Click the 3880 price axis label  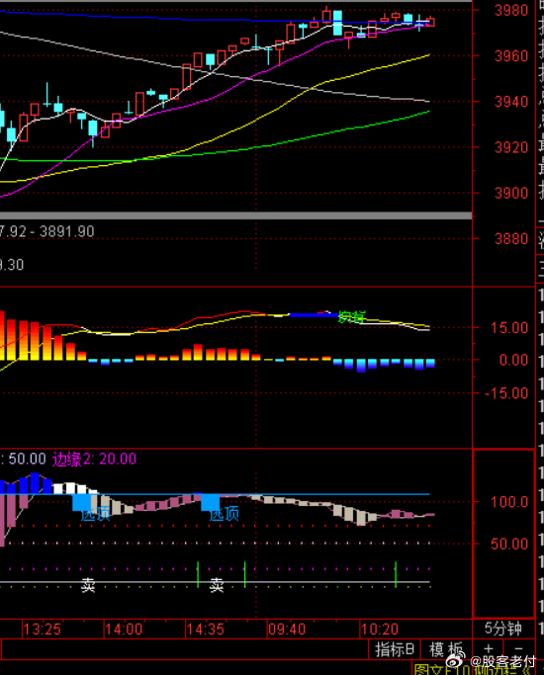pyautogui.click(x=511, y=239)
